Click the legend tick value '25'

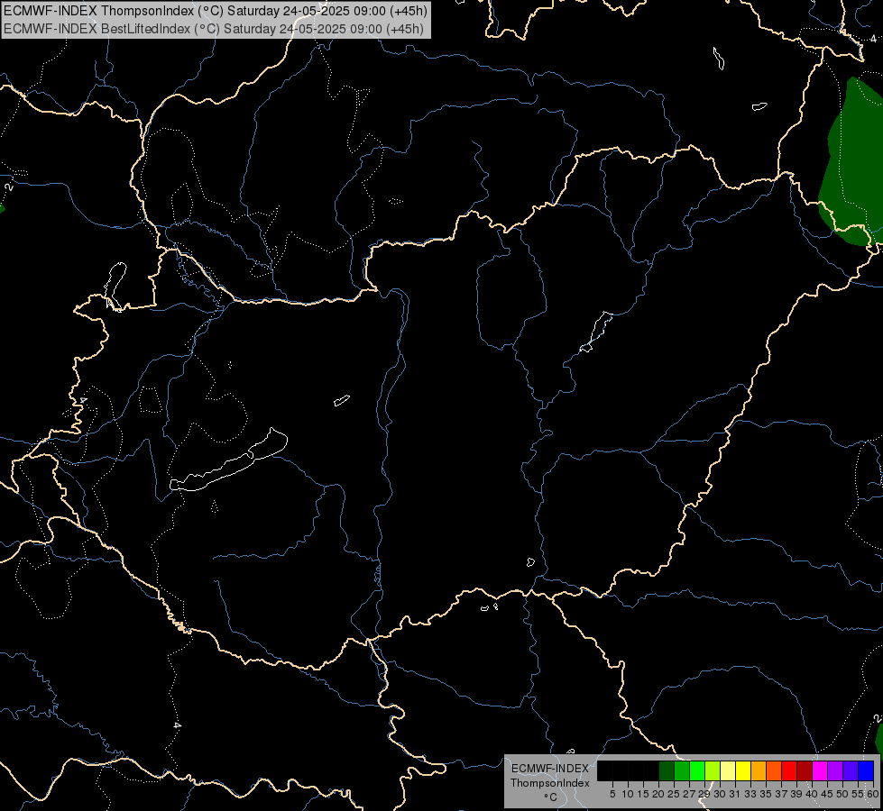(674, 794)
